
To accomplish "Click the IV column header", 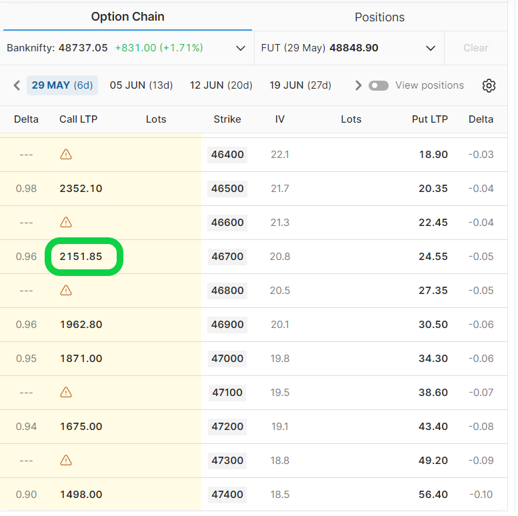I will 280,119.
